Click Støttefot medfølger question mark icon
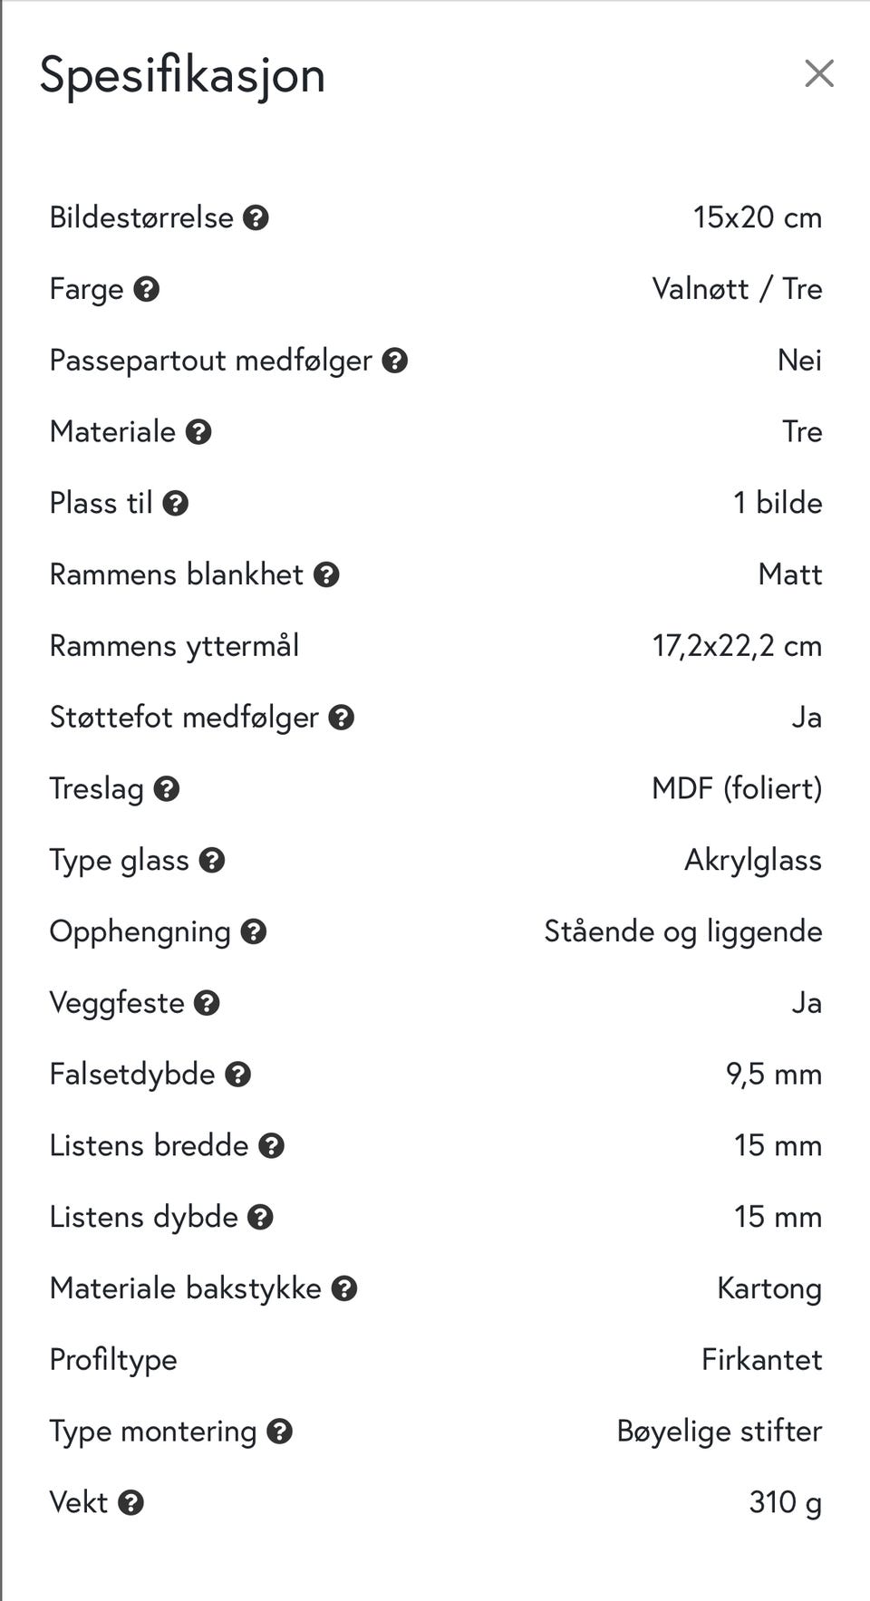This screenshot has width=870, height=1601. point(341,718)
